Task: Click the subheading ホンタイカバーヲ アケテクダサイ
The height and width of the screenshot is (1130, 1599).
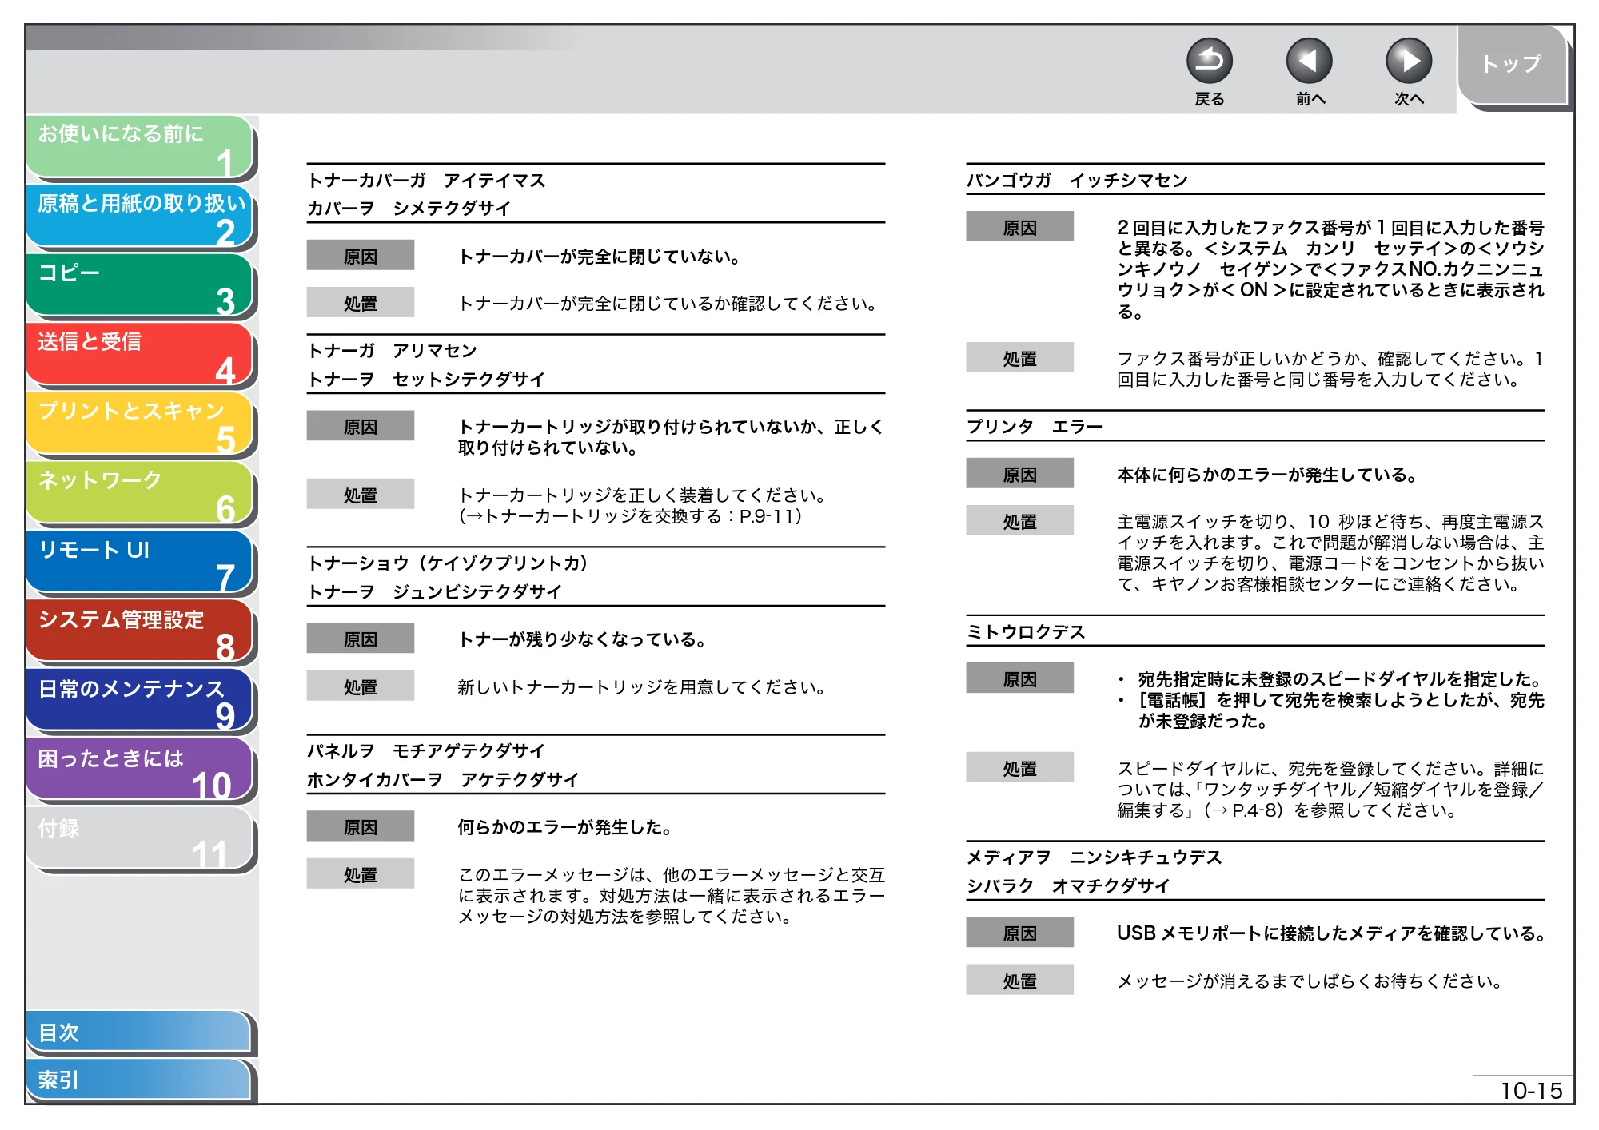Action: 443,780
